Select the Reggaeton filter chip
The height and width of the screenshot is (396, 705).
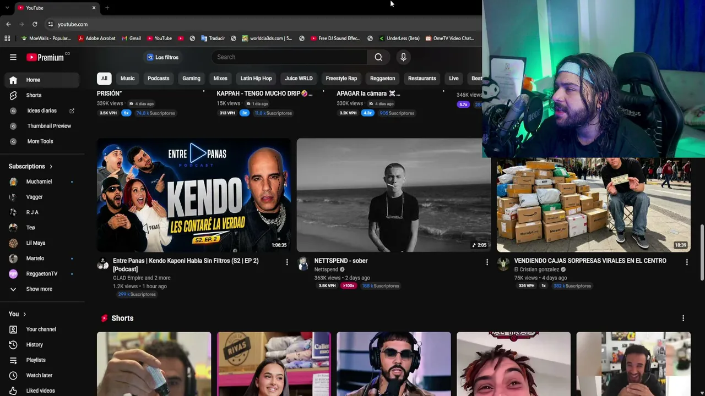[x=382, y=79]
